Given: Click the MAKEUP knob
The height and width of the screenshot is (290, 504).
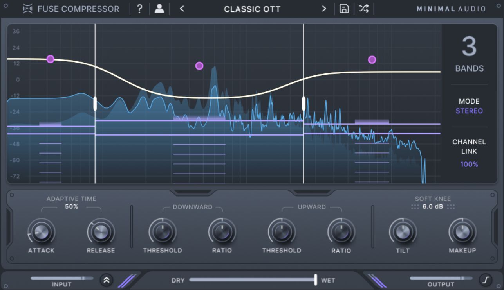Looking at the screenshot, I should (462, 232).
